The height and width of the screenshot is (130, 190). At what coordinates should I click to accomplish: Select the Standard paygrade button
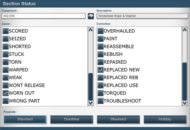[25, 119]
